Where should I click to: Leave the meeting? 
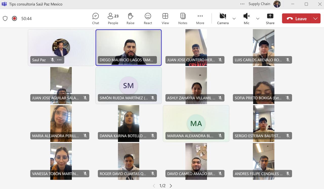tap(297, 19)
